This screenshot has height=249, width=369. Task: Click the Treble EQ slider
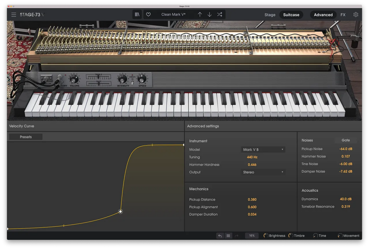point(98,77)
